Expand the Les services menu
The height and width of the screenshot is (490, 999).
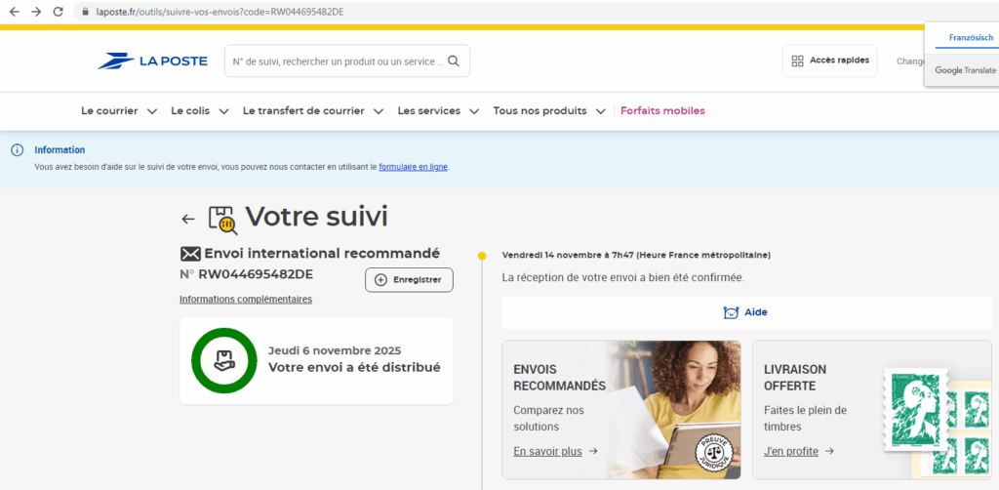[x=438, y=111]
